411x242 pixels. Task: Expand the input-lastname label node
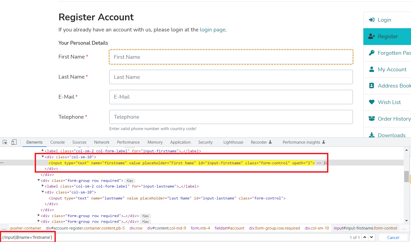pyautogui.click(x=43, y=186)
